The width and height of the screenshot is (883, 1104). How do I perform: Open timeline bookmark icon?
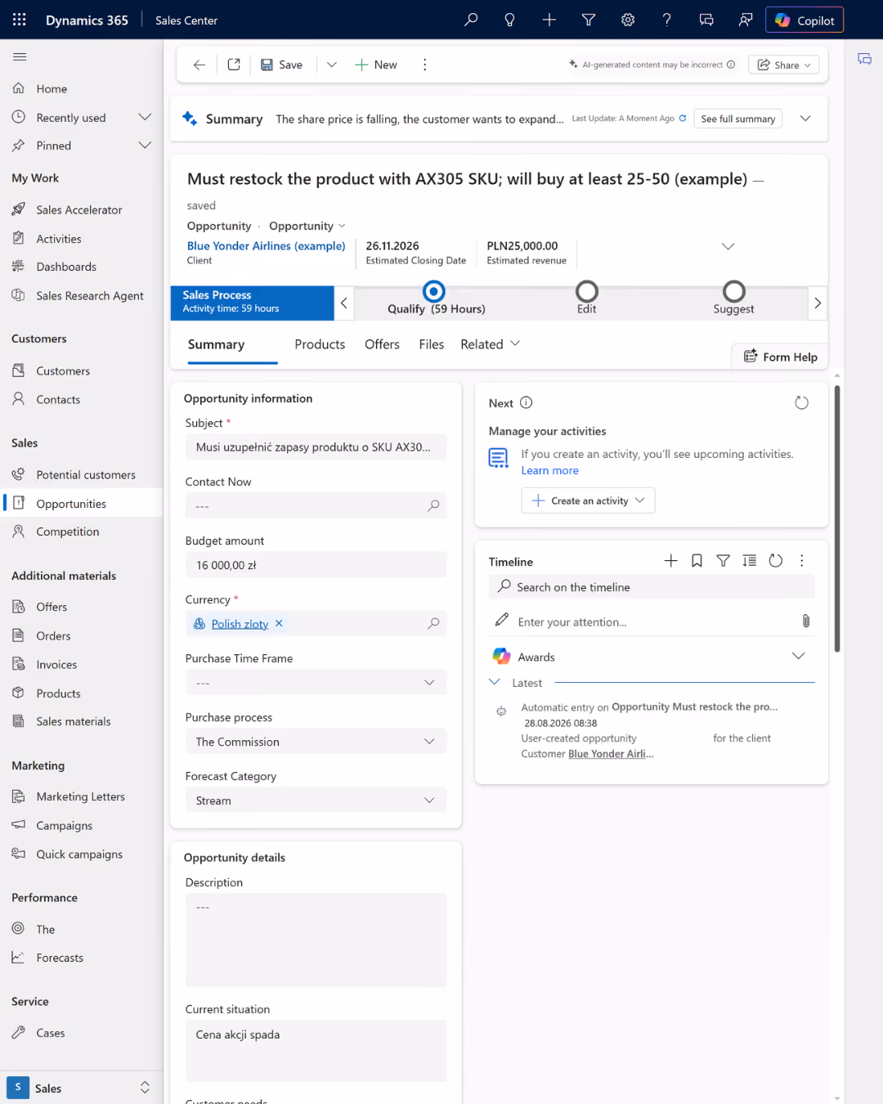pos(697,561)
